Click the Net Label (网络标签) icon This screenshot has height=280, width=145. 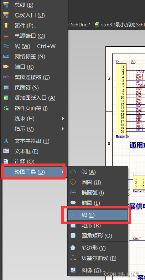(x=6, y=57)
